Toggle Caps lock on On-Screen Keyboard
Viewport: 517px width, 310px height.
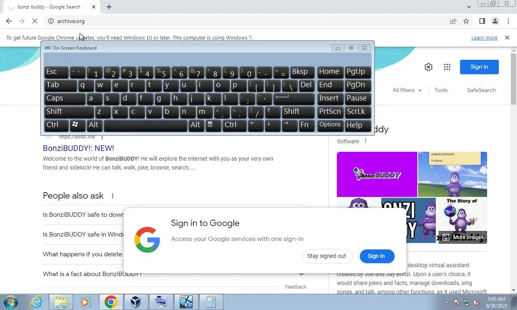[x=65, y=99]
